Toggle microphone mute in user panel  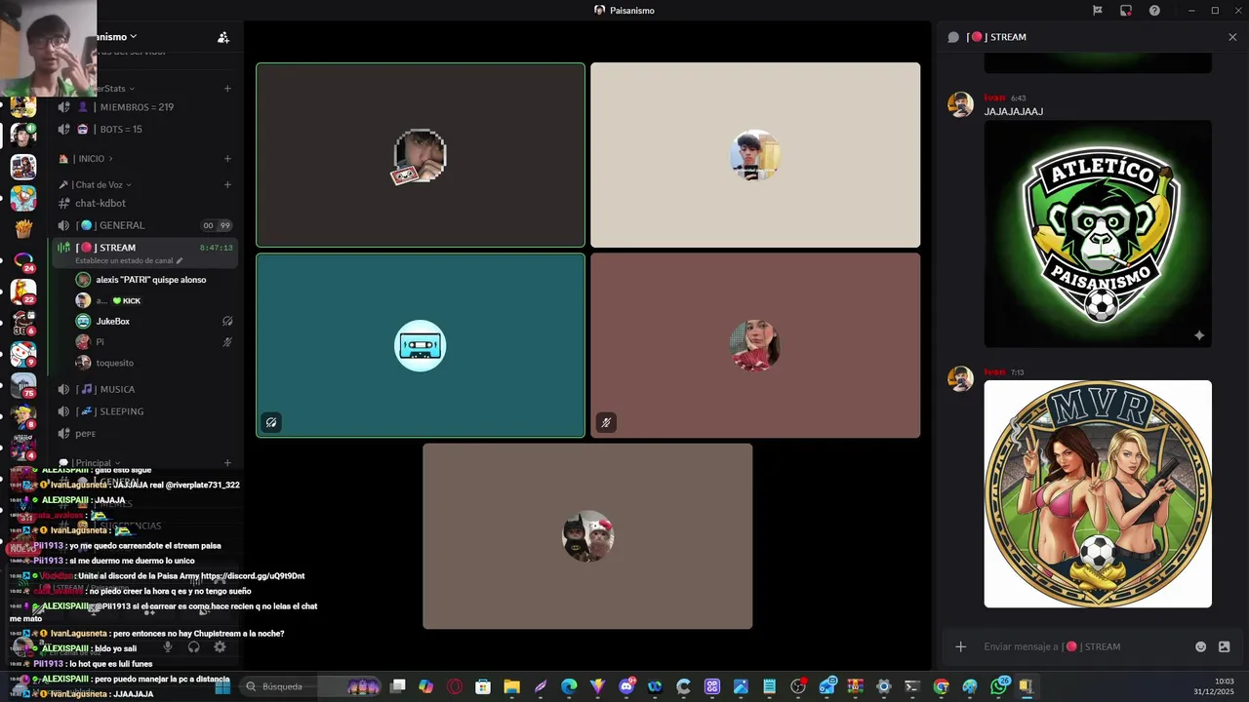tap(168, 646)
